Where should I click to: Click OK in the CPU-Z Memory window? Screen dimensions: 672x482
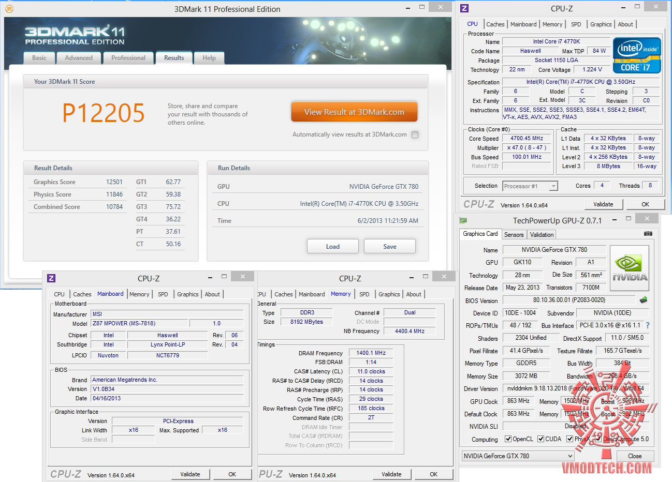pos(434,474)
